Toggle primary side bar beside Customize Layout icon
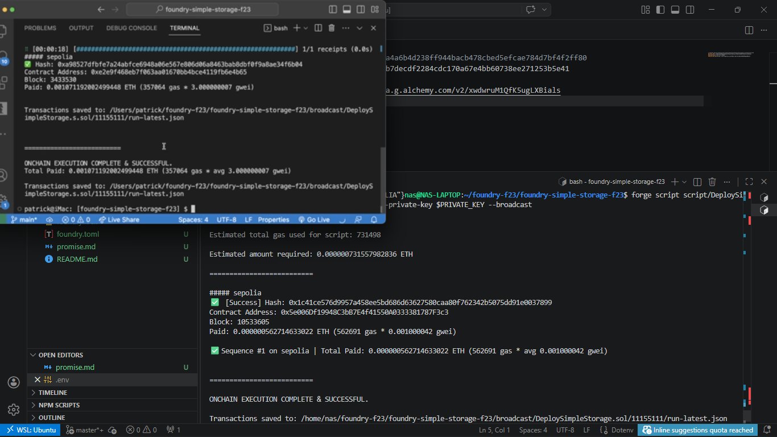The image size is (777, 437). click(x=660, y=10)
